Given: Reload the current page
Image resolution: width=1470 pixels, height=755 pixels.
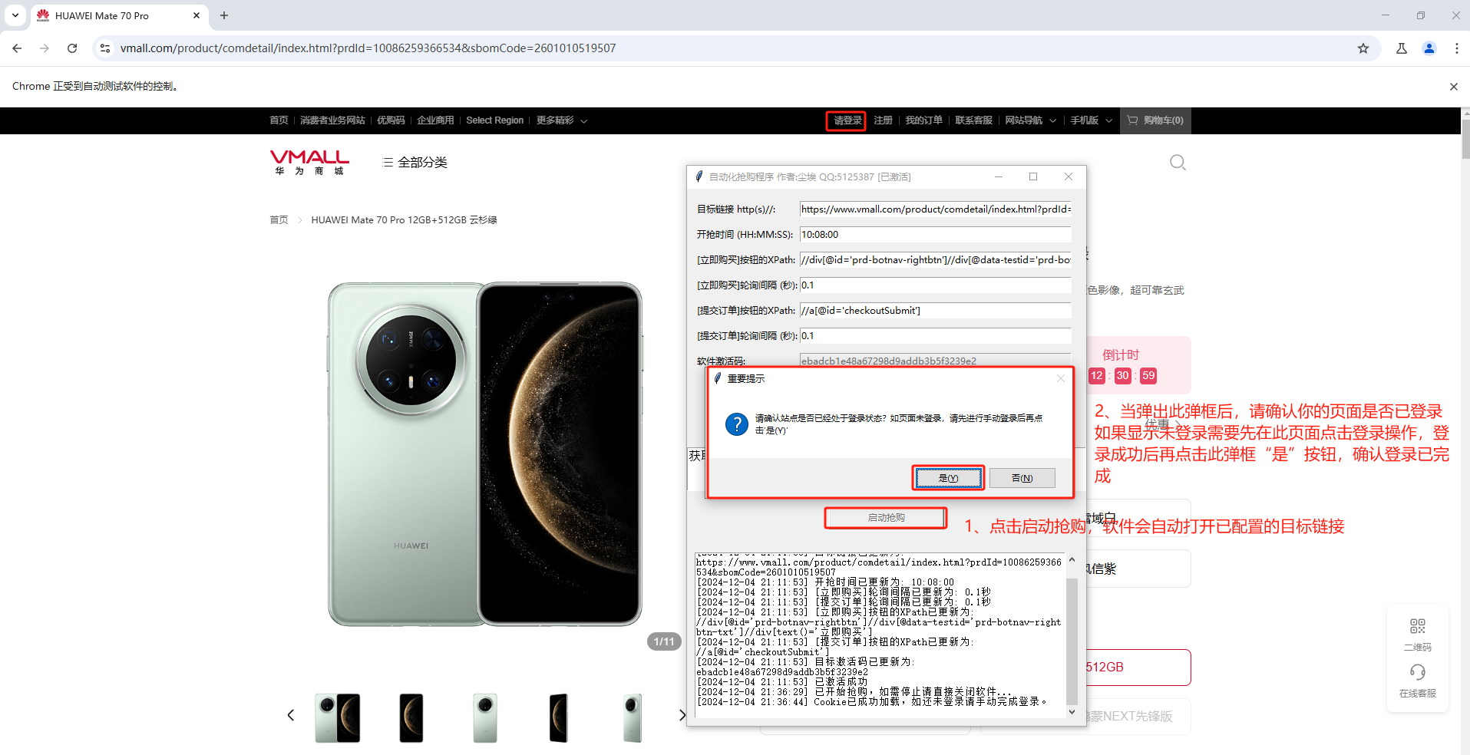Looking at the screenshot, I should (72, 48).
